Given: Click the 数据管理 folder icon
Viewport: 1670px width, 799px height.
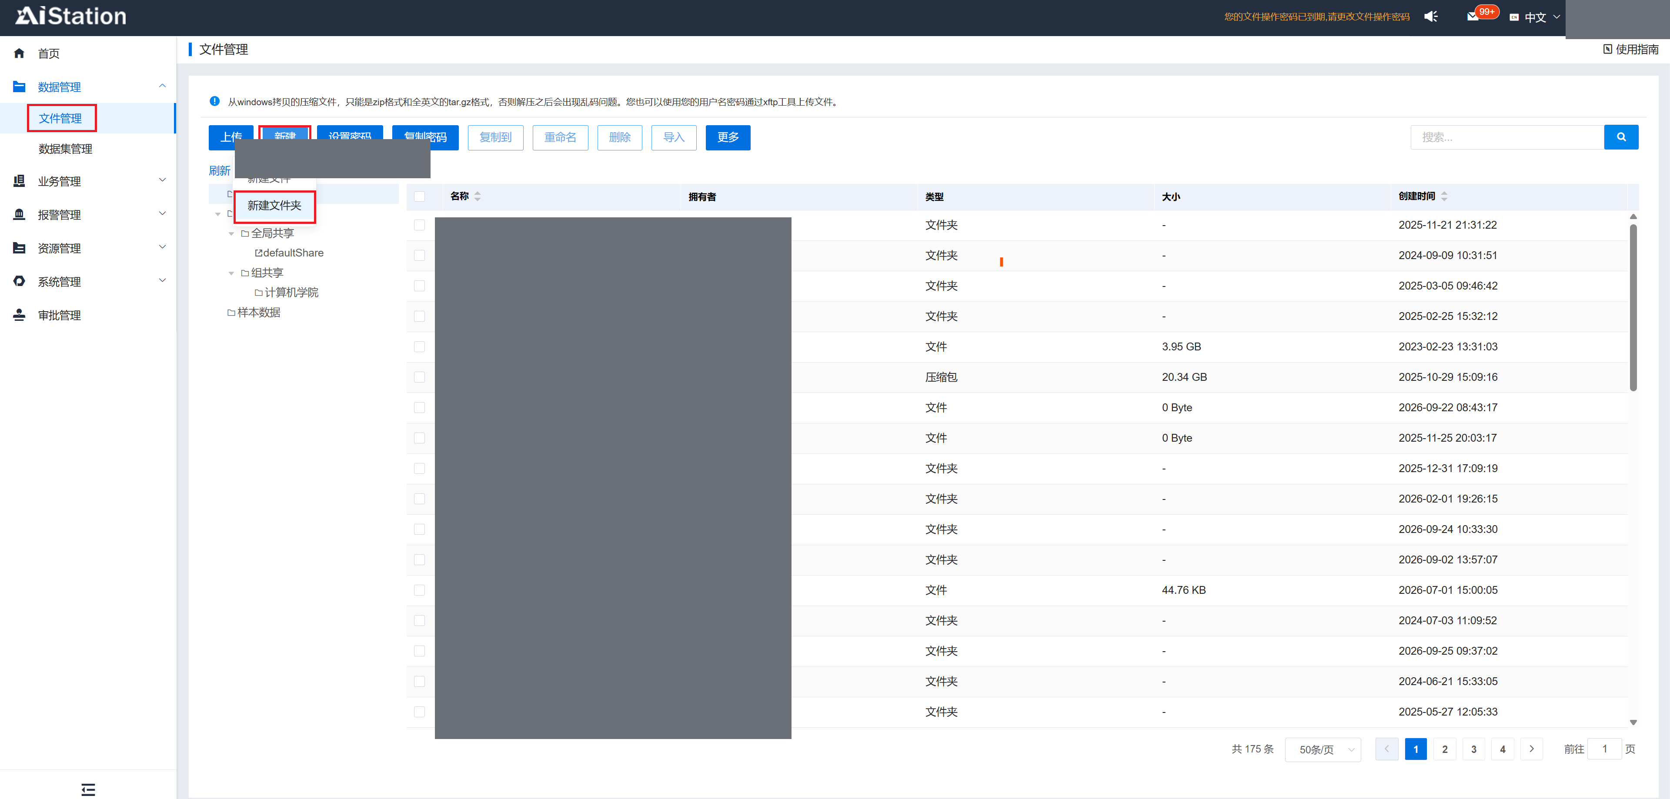Looking at the screenshot, I should click(x=19, y=86).
